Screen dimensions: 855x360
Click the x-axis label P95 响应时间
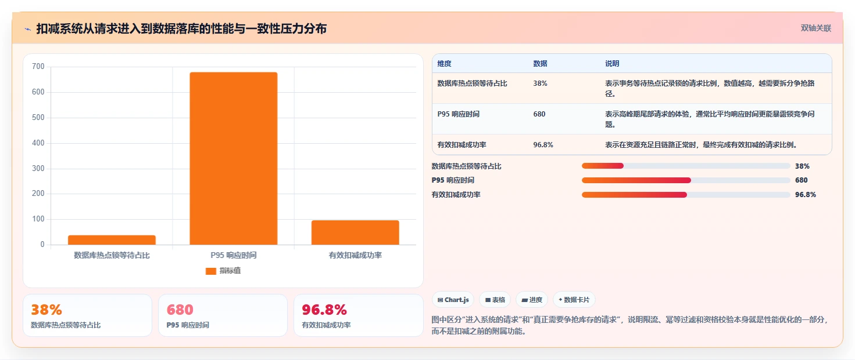pyautogui.click(x=234, y=255)
